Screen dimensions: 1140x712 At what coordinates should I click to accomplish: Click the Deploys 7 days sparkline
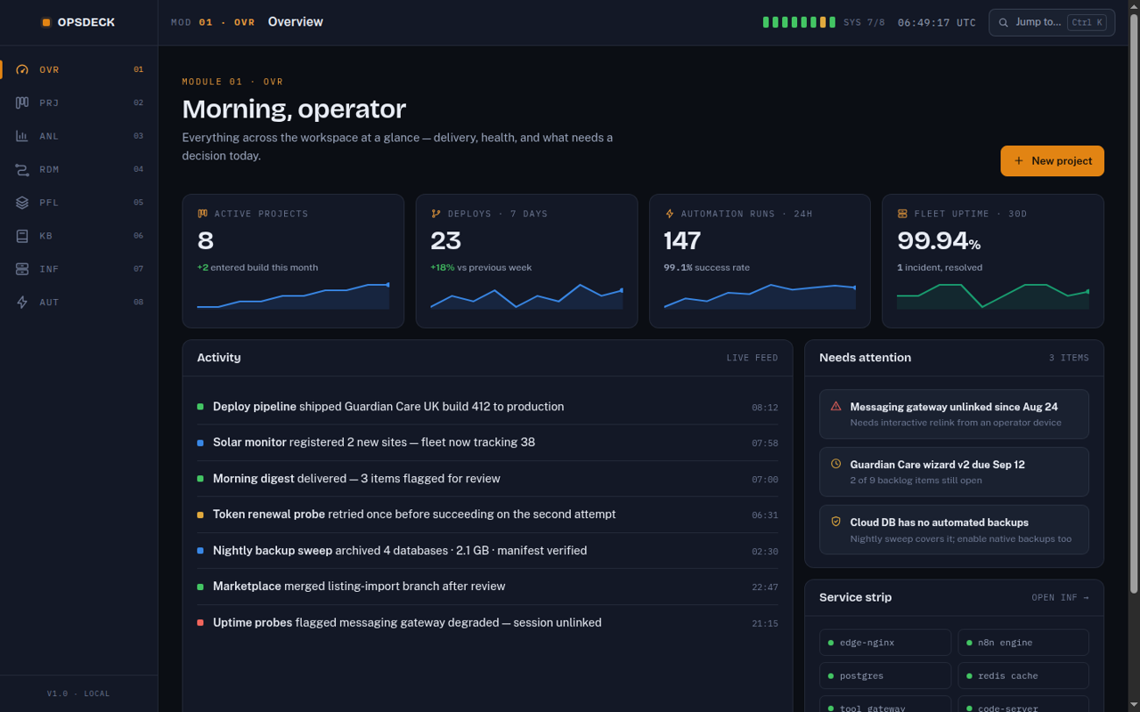tap(526, 296)
